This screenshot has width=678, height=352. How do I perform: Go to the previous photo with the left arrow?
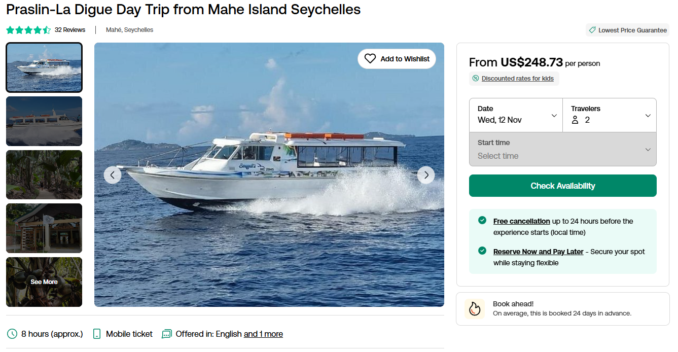coord(113,175)
